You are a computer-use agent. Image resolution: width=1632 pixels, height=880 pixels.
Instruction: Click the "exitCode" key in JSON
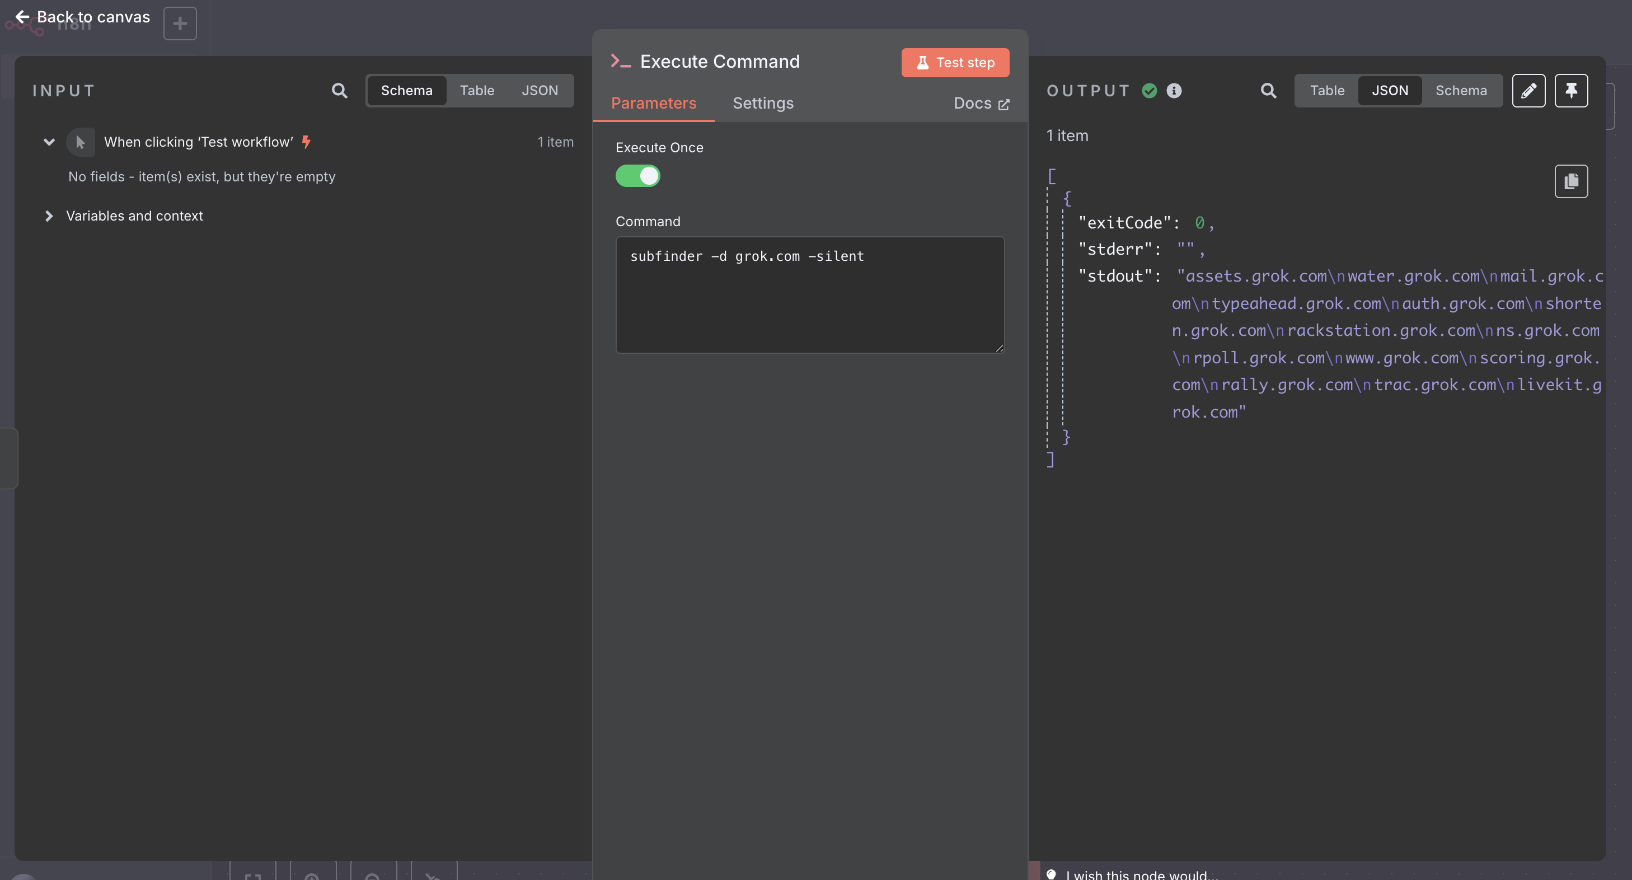[x=1124, y=223]
